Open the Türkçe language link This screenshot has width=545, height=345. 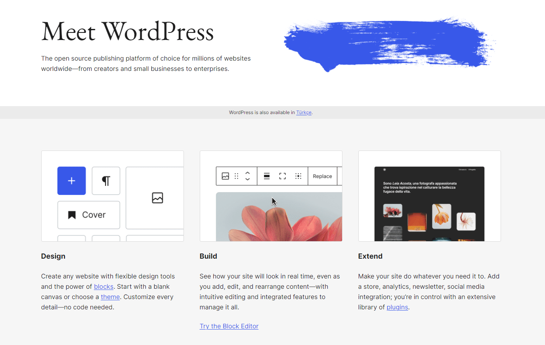(304, 112)
